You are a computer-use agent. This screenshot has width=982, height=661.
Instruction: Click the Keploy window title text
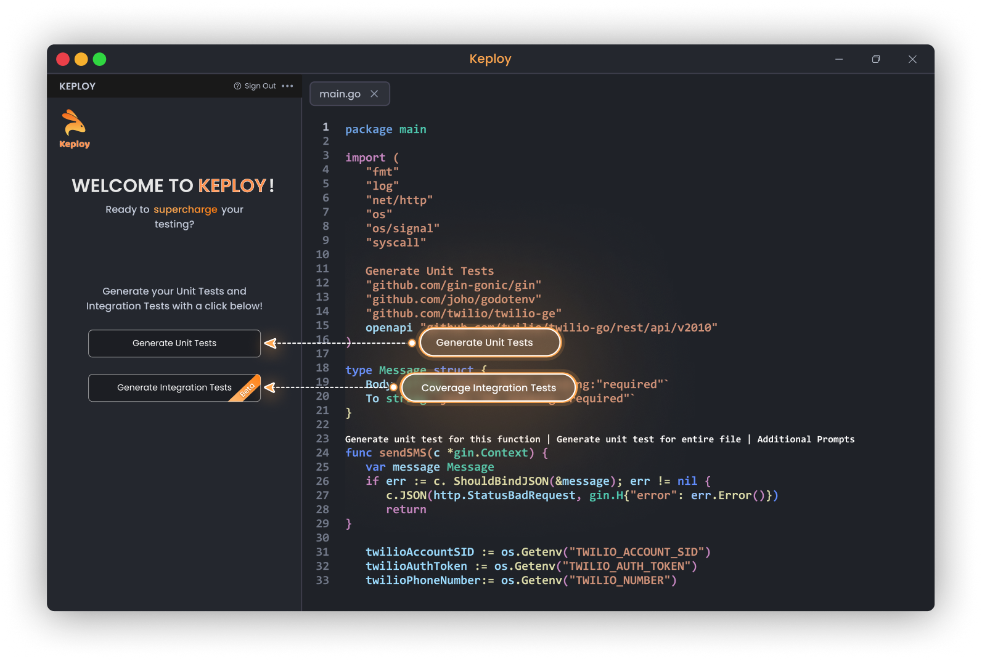tap(491, 59)
